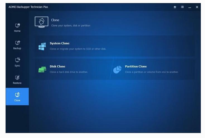Click the Backup icon in the sidebar
Image resolution: width=205 pixels, height=138 pixels.
click(17, 43)
